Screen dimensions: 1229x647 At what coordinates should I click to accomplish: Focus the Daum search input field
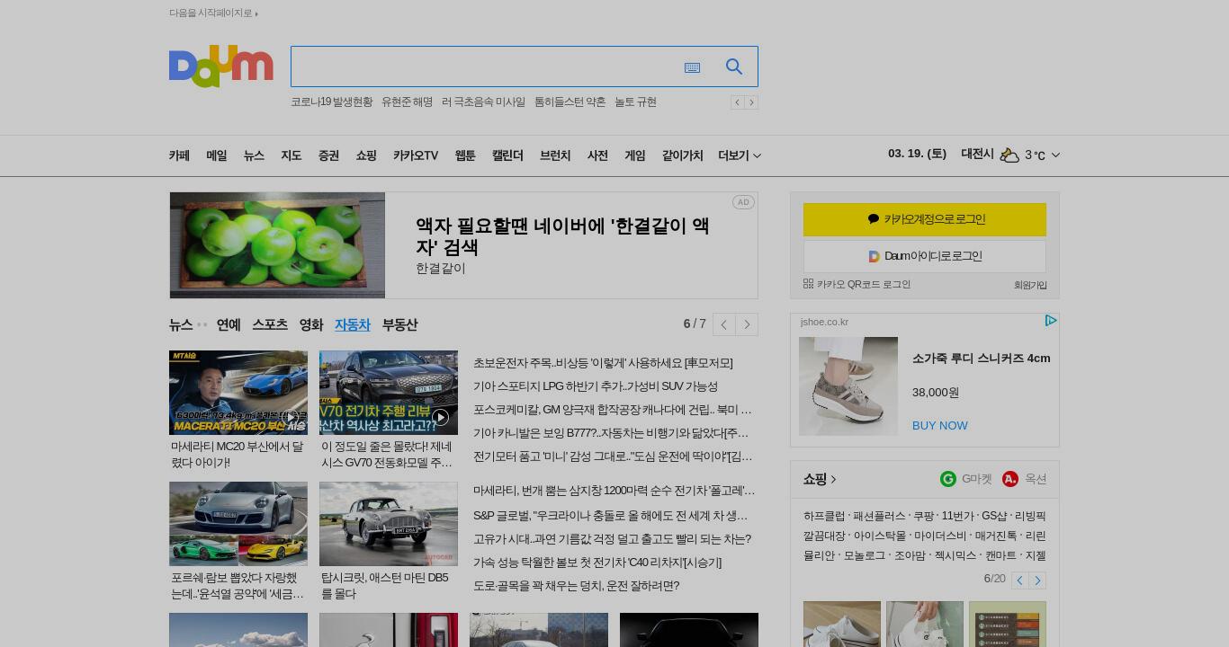pos(486,66)
